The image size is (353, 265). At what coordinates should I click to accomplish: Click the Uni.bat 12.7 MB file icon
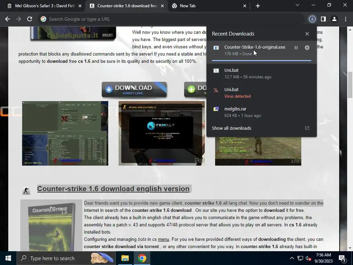tap(216, 71)
